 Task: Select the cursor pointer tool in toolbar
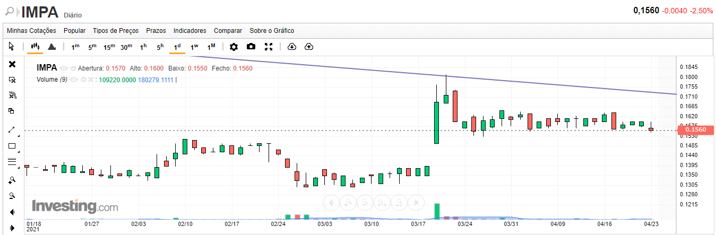point(11,47)
